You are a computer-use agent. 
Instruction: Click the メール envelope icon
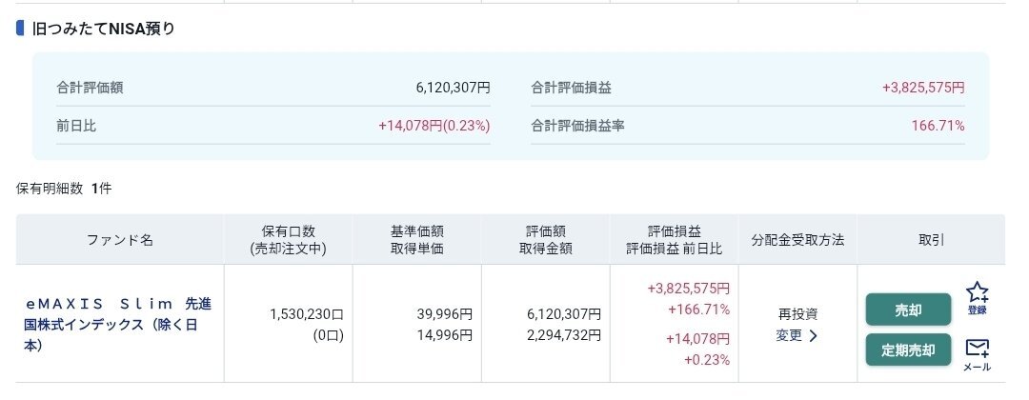coord(978,353)
